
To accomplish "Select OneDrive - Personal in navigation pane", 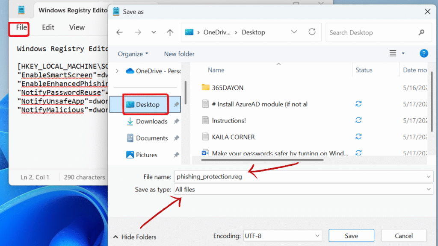I will click(153, 71).
